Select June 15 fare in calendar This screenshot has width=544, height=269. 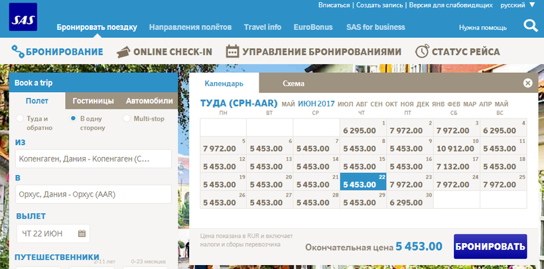363,166
